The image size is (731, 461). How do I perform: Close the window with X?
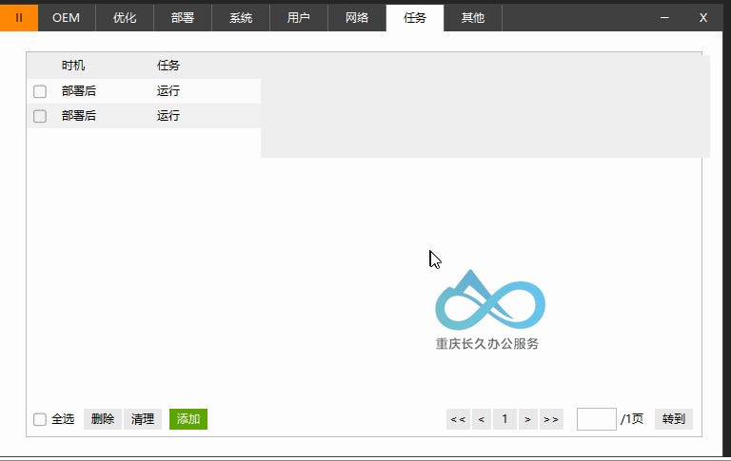703,18
